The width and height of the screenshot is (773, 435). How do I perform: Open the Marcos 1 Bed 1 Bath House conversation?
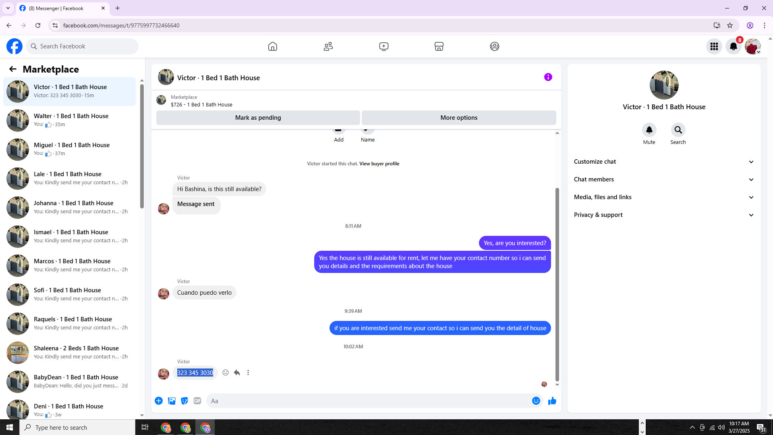pos(70,266)
